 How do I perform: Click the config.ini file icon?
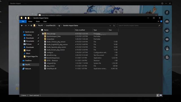[x=45, y=52]
